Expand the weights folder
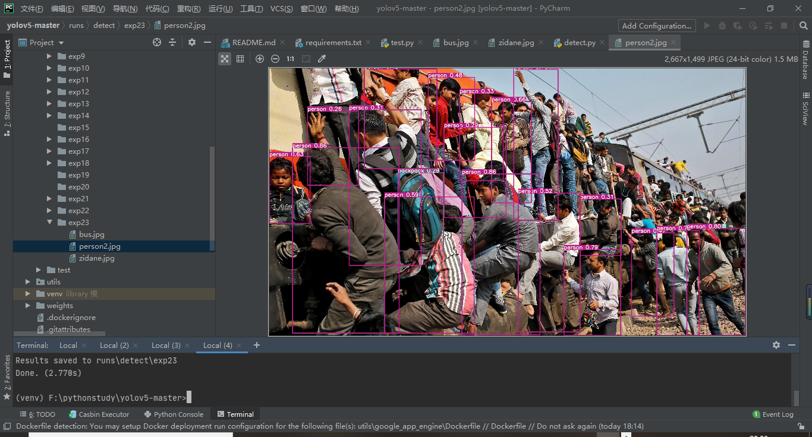 tap(28, 306)
